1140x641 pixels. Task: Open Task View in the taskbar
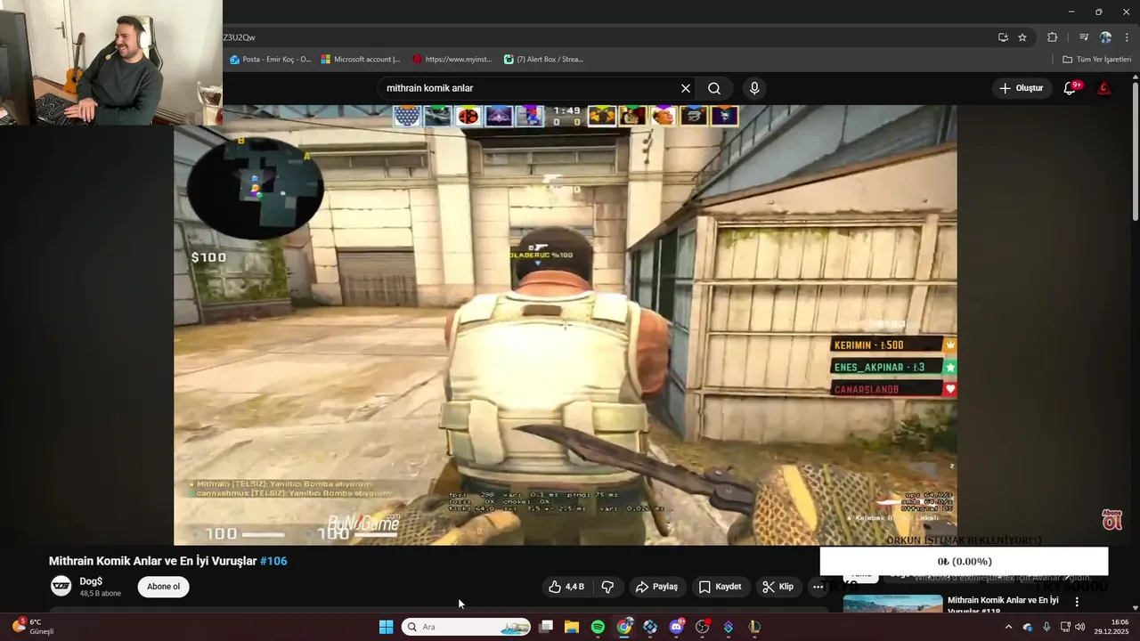pyautogui.click(x=546, y=627)
